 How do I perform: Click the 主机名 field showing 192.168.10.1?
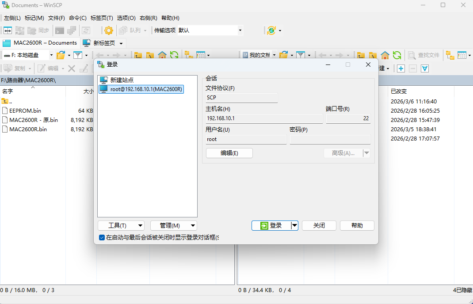click(264, 118)
